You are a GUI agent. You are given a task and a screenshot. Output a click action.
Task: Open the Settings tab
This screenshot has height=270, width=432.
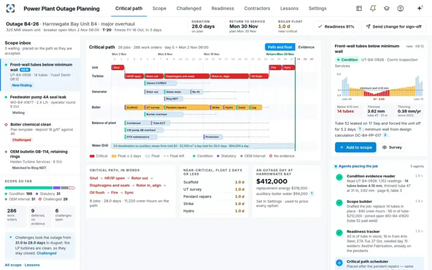318,8
